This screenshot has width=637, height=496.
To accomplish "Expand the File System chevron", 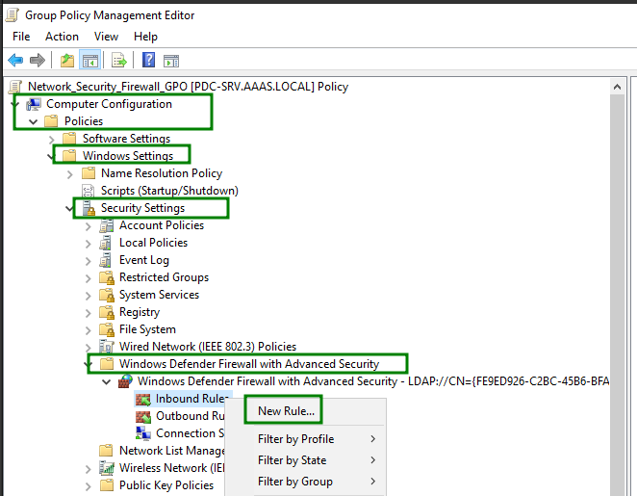I will (x=89, y=330).
